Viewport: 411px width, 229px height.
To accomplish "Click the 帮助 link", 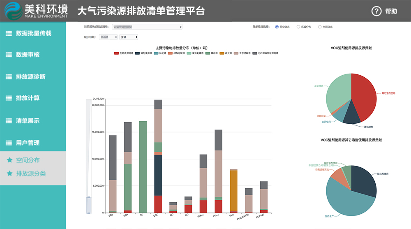I will click(391, 12).
